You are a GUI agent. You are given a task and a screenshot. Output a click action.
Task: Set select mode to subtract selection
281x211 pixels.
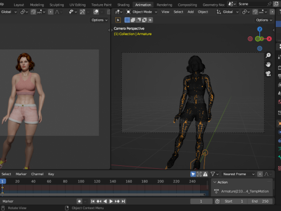[139, 20]
